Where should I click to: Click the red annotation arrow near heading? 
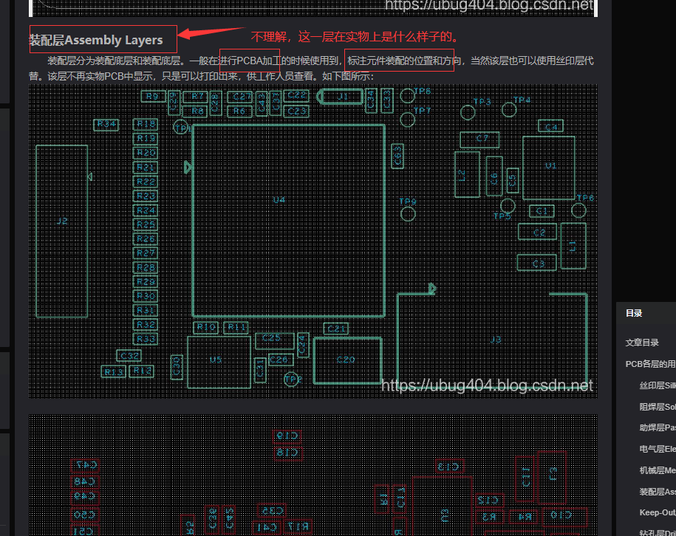(x=211, y=32)
